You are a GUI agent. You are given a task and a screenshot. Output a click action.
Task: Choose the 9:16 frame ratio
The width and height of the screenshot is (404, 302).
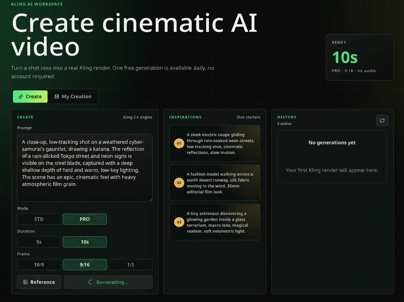click(85, 265)
